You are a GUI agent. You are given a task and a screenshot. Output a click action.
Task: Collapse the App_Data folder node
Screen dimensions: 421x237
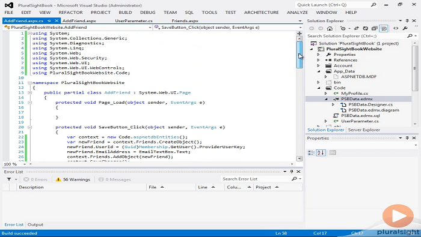pos(319,71)
